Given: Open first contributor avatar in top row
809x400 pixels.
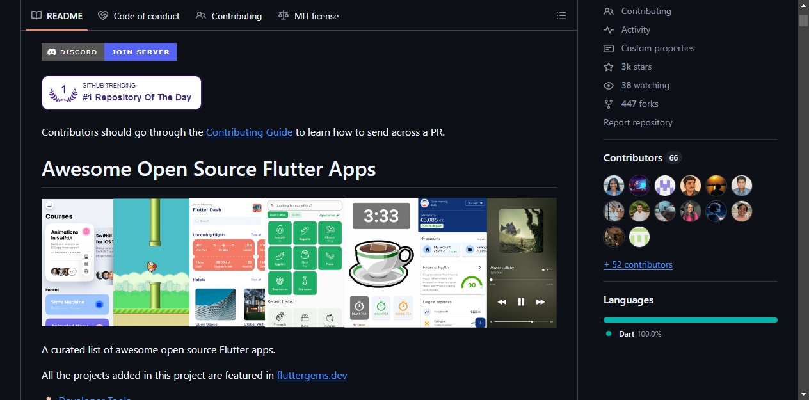Looking at the screenshot, I should click(x=614, y=186).
